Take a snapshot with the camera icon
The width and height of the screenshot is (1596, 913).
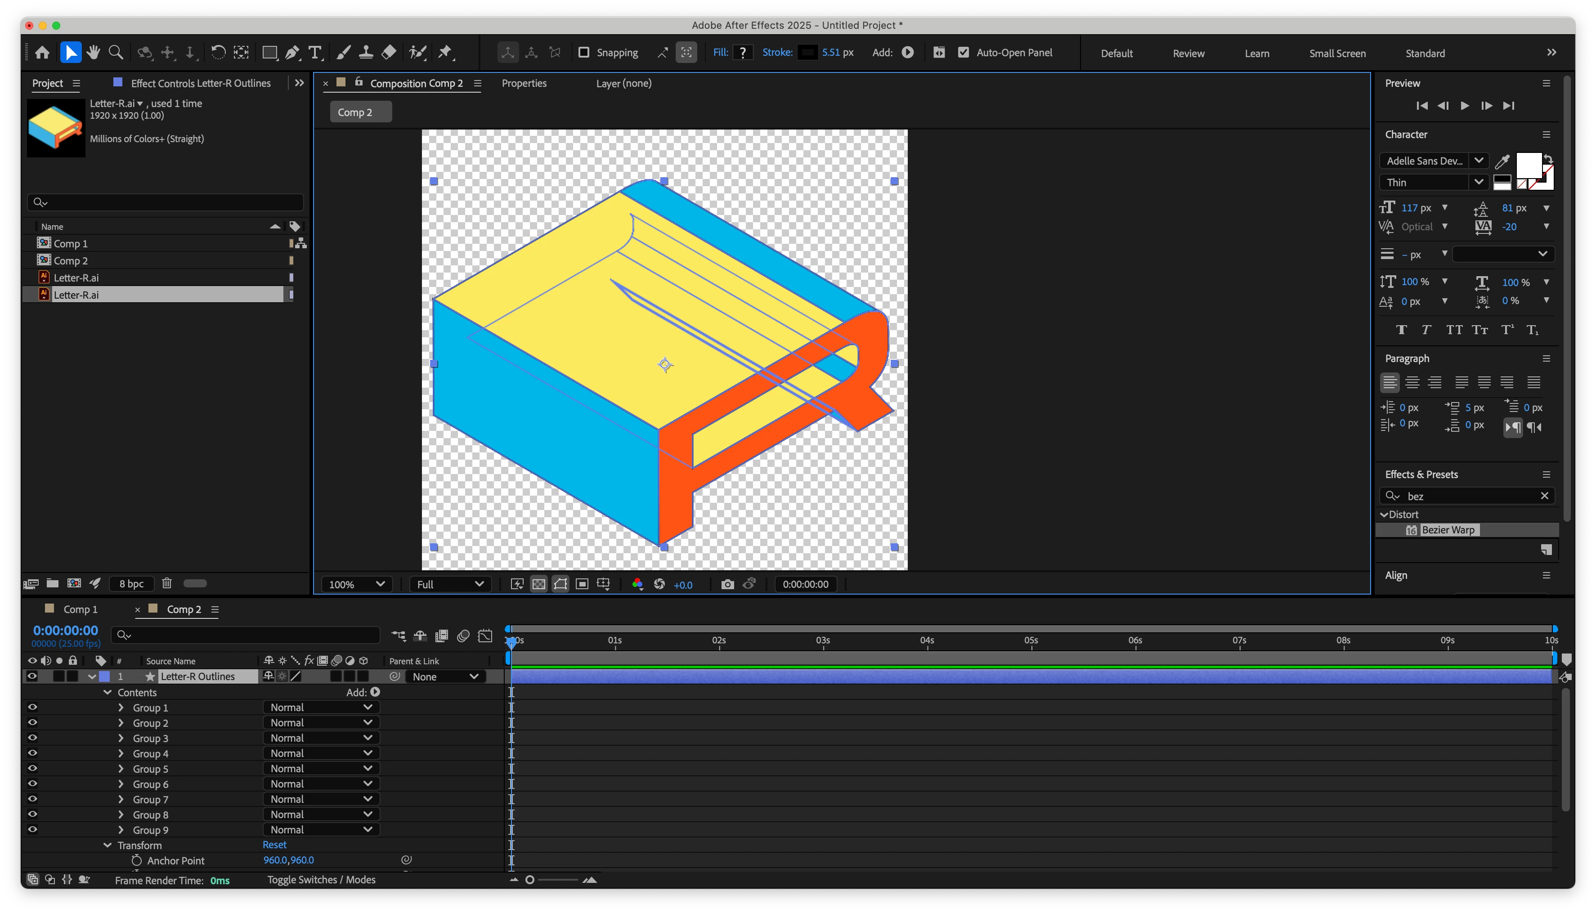tap(727, 584)
